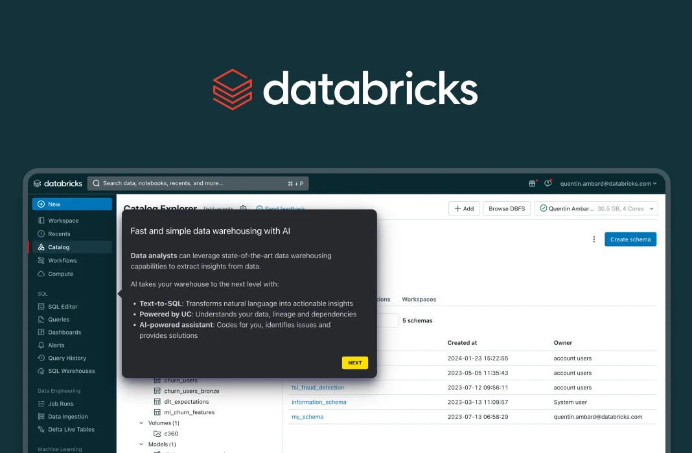Open Delta Live Tables in sidebar
Screen dimensions: 692x453
coord(71,429)
